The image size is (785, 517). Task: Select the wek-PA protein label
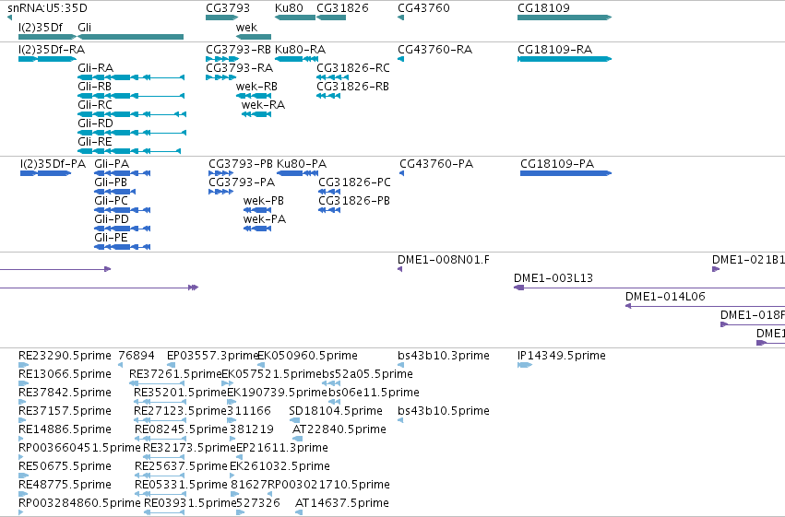pyautogui.click(x=265, y=219)
